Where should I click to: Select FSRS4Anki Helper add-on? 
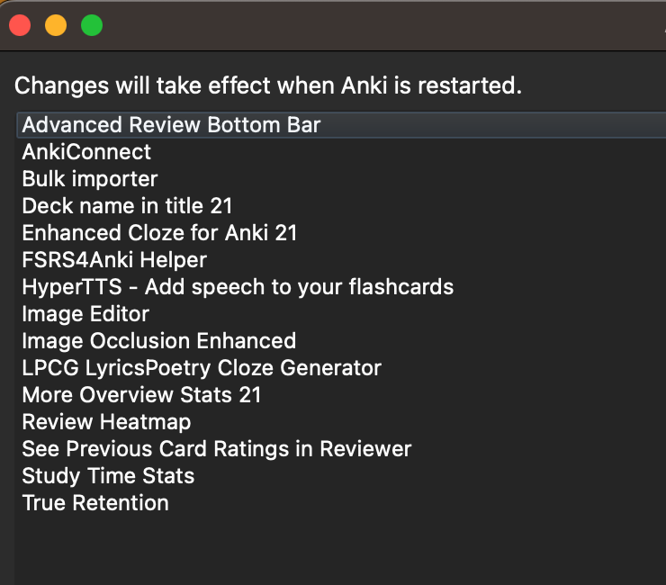pos(114,260)
